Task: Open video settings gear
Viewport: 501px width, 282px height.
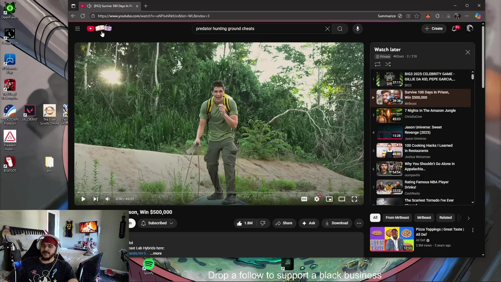Action: [317, 199]
